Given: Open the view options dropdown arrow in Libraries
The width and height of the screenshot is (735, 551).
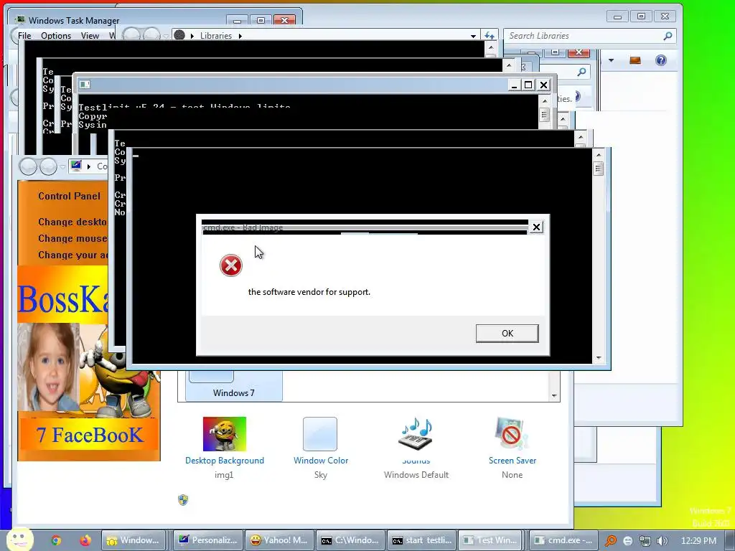Looking at the screenshot, I should coord(611,60).
